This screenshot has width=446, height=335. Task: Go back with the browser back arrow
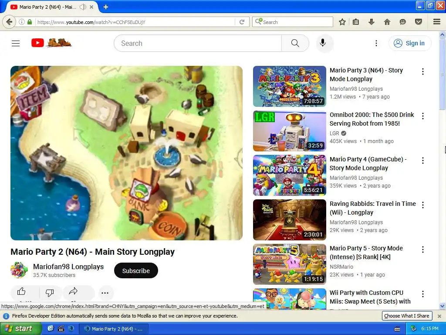(x=9, y=22)
